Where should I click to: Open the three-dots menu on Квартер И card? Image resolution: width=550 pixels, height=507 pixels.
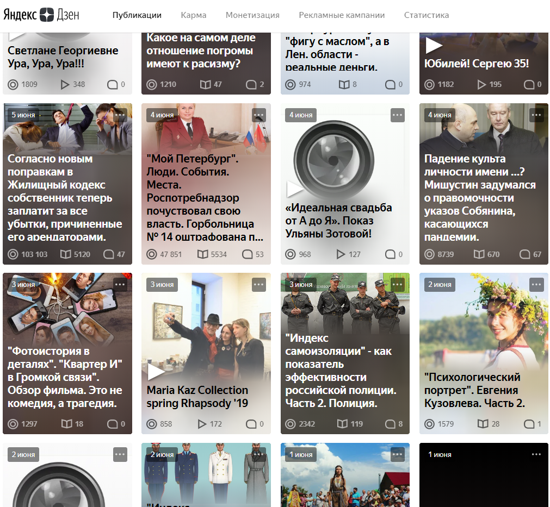pos(120,285)
